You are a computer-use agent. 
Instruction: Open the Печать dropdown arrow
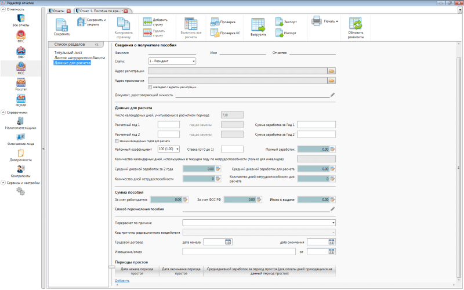[337, 21]
